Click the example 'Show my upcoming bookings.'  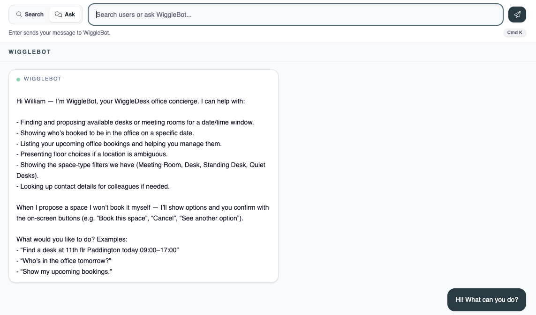pyautogui.click(x=64, y=271)
